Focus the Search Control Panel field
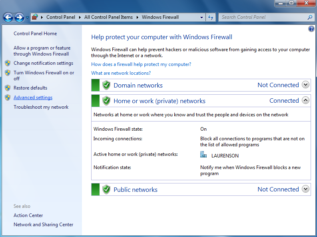317x237 pixels. click(x=263, y=17)
